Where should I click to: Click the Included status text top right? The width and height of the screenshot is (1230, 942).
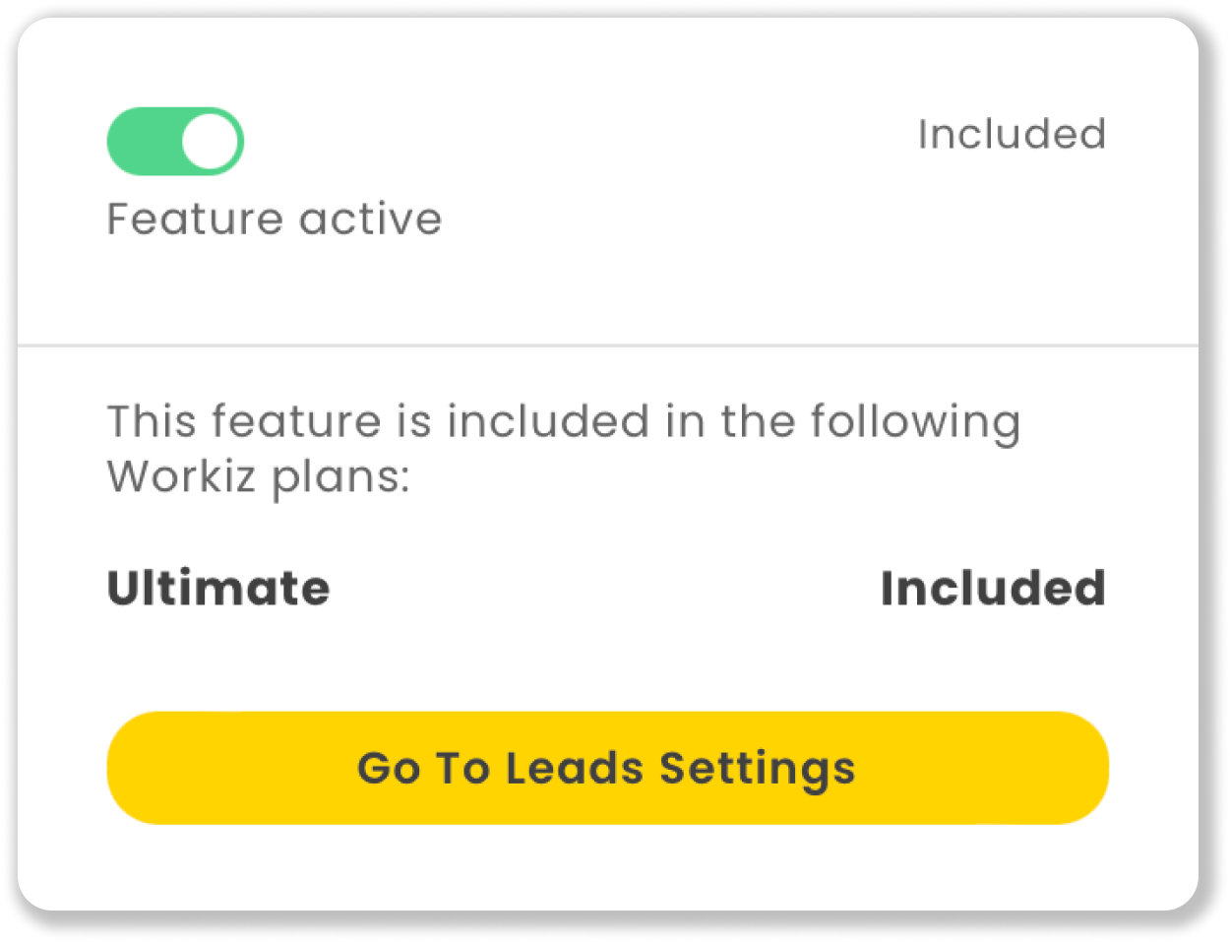[1012, 135]
